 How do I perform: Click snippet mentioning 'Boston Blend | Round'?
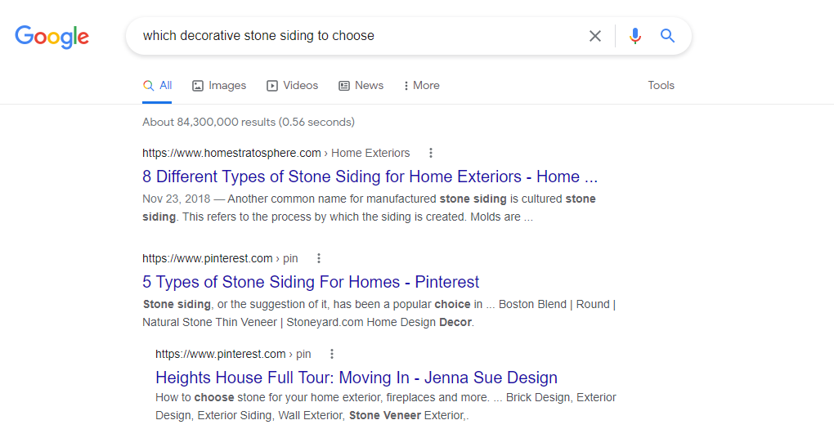379,313
